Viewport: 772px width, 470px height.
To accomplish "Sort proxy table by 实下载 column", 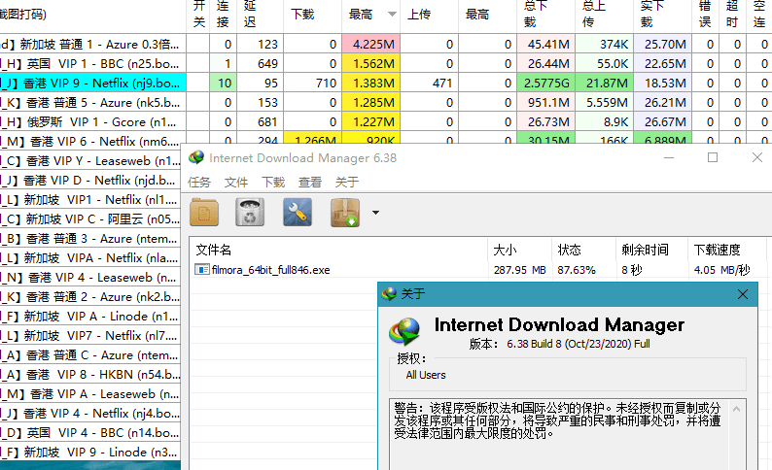I will coord(662,15).
